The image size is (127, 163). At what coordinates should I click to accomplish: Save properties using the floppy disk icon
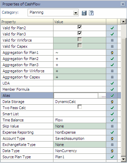(84, 13)
